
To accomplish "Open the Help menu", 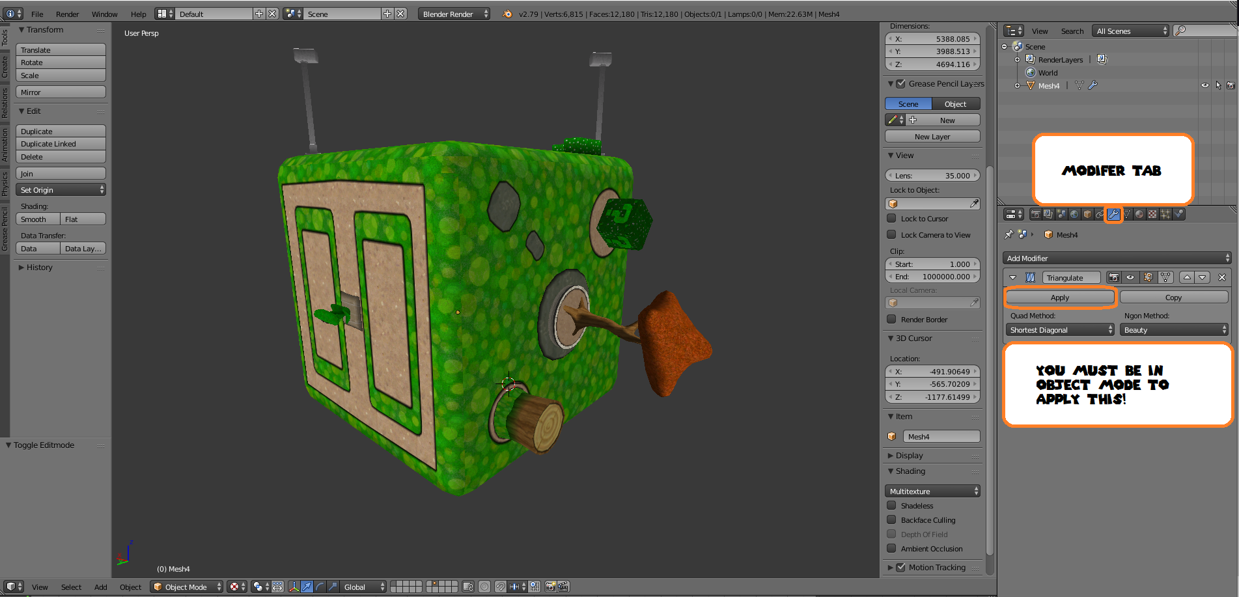I will pos(138,14).
